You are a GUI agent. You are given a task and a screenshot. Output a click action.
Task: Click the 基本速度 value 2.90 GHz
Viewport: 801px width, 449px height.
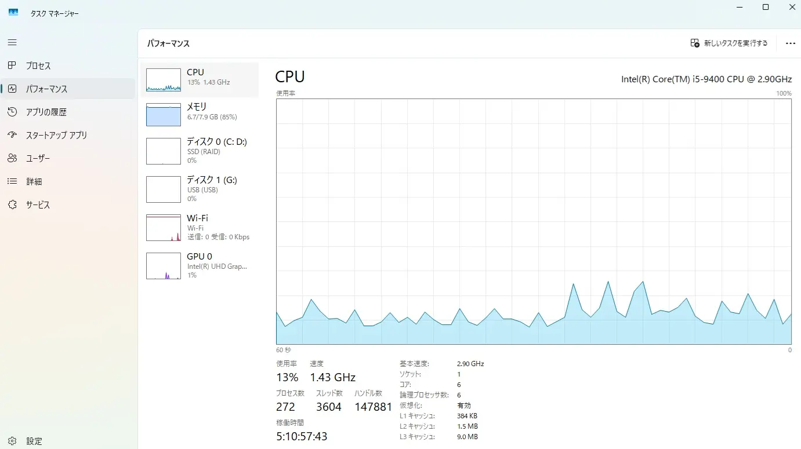pos(470,364)
